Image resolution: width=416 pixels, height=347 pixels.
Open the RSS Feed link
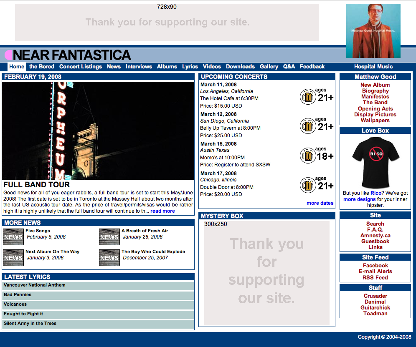[375, 277]
